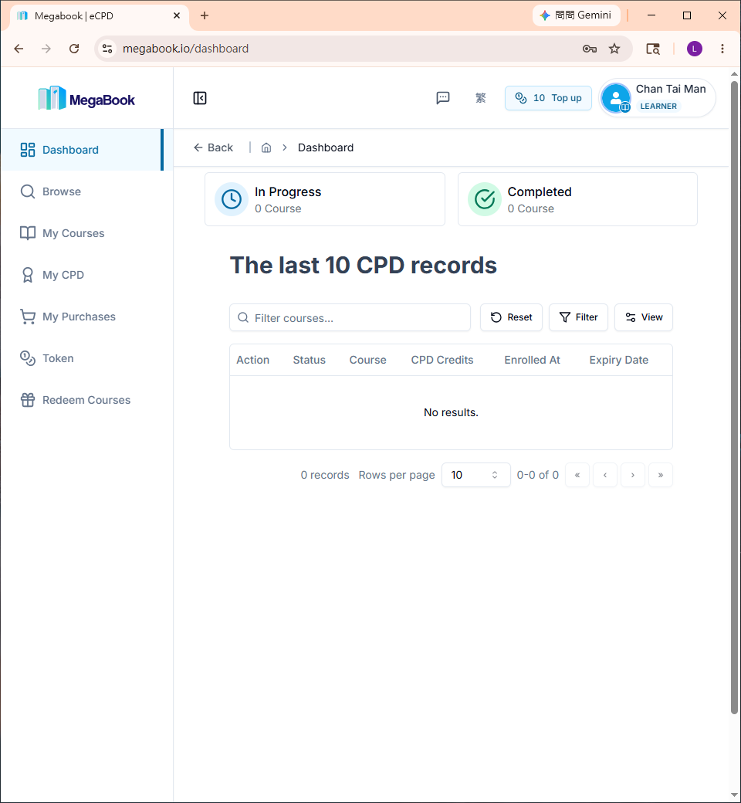
Task: Open Chrome profile L avatar
Action: point(695,49)
